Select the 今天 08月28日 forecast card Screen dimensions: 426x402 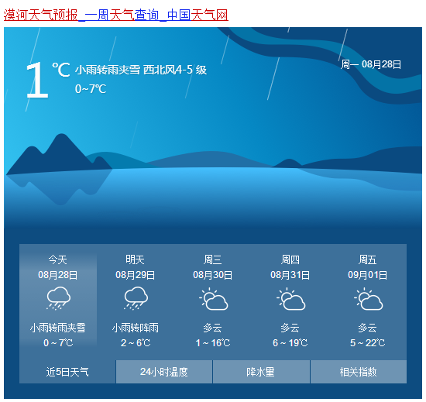pyautogui.click(x=58, y=301)
